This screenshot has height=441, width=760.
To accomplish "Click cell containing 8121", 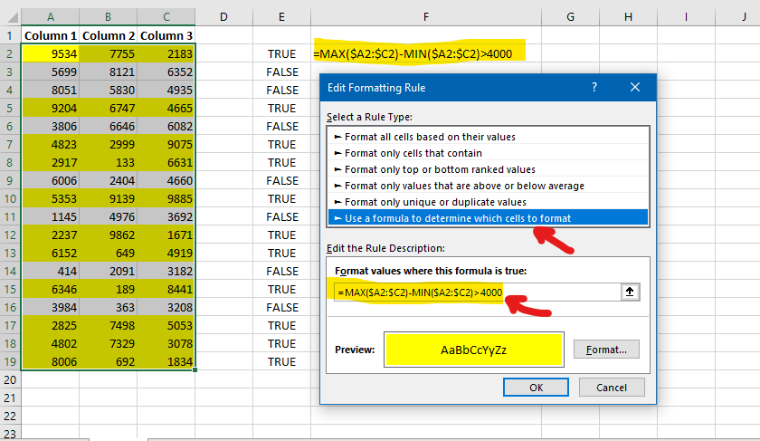I will pyautogui.click(x=108, y=72).
